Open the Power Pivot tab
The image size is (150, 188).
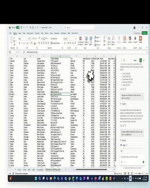coord(75,33)
